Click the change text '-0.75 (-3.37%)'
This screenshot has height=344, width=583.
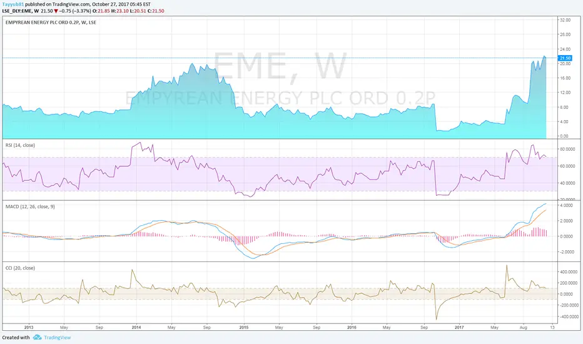pos(74,11)
